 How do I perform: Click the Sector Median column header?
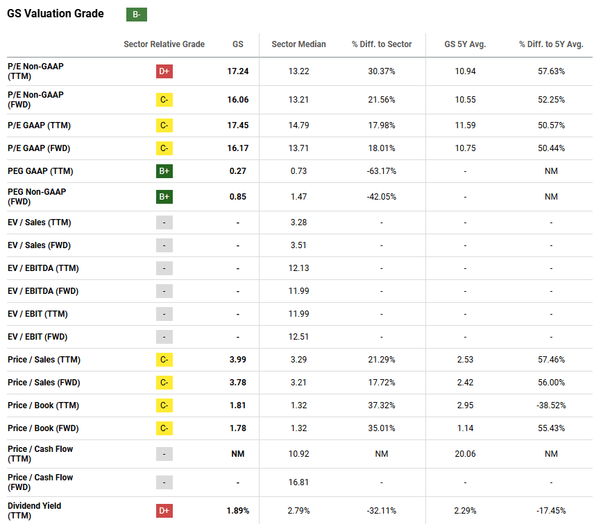[298, 44]
